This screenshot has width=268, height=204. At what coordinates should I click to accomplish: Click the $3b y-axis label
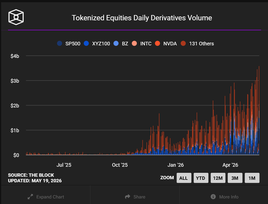pyautogui.click(x=15, y=81)
